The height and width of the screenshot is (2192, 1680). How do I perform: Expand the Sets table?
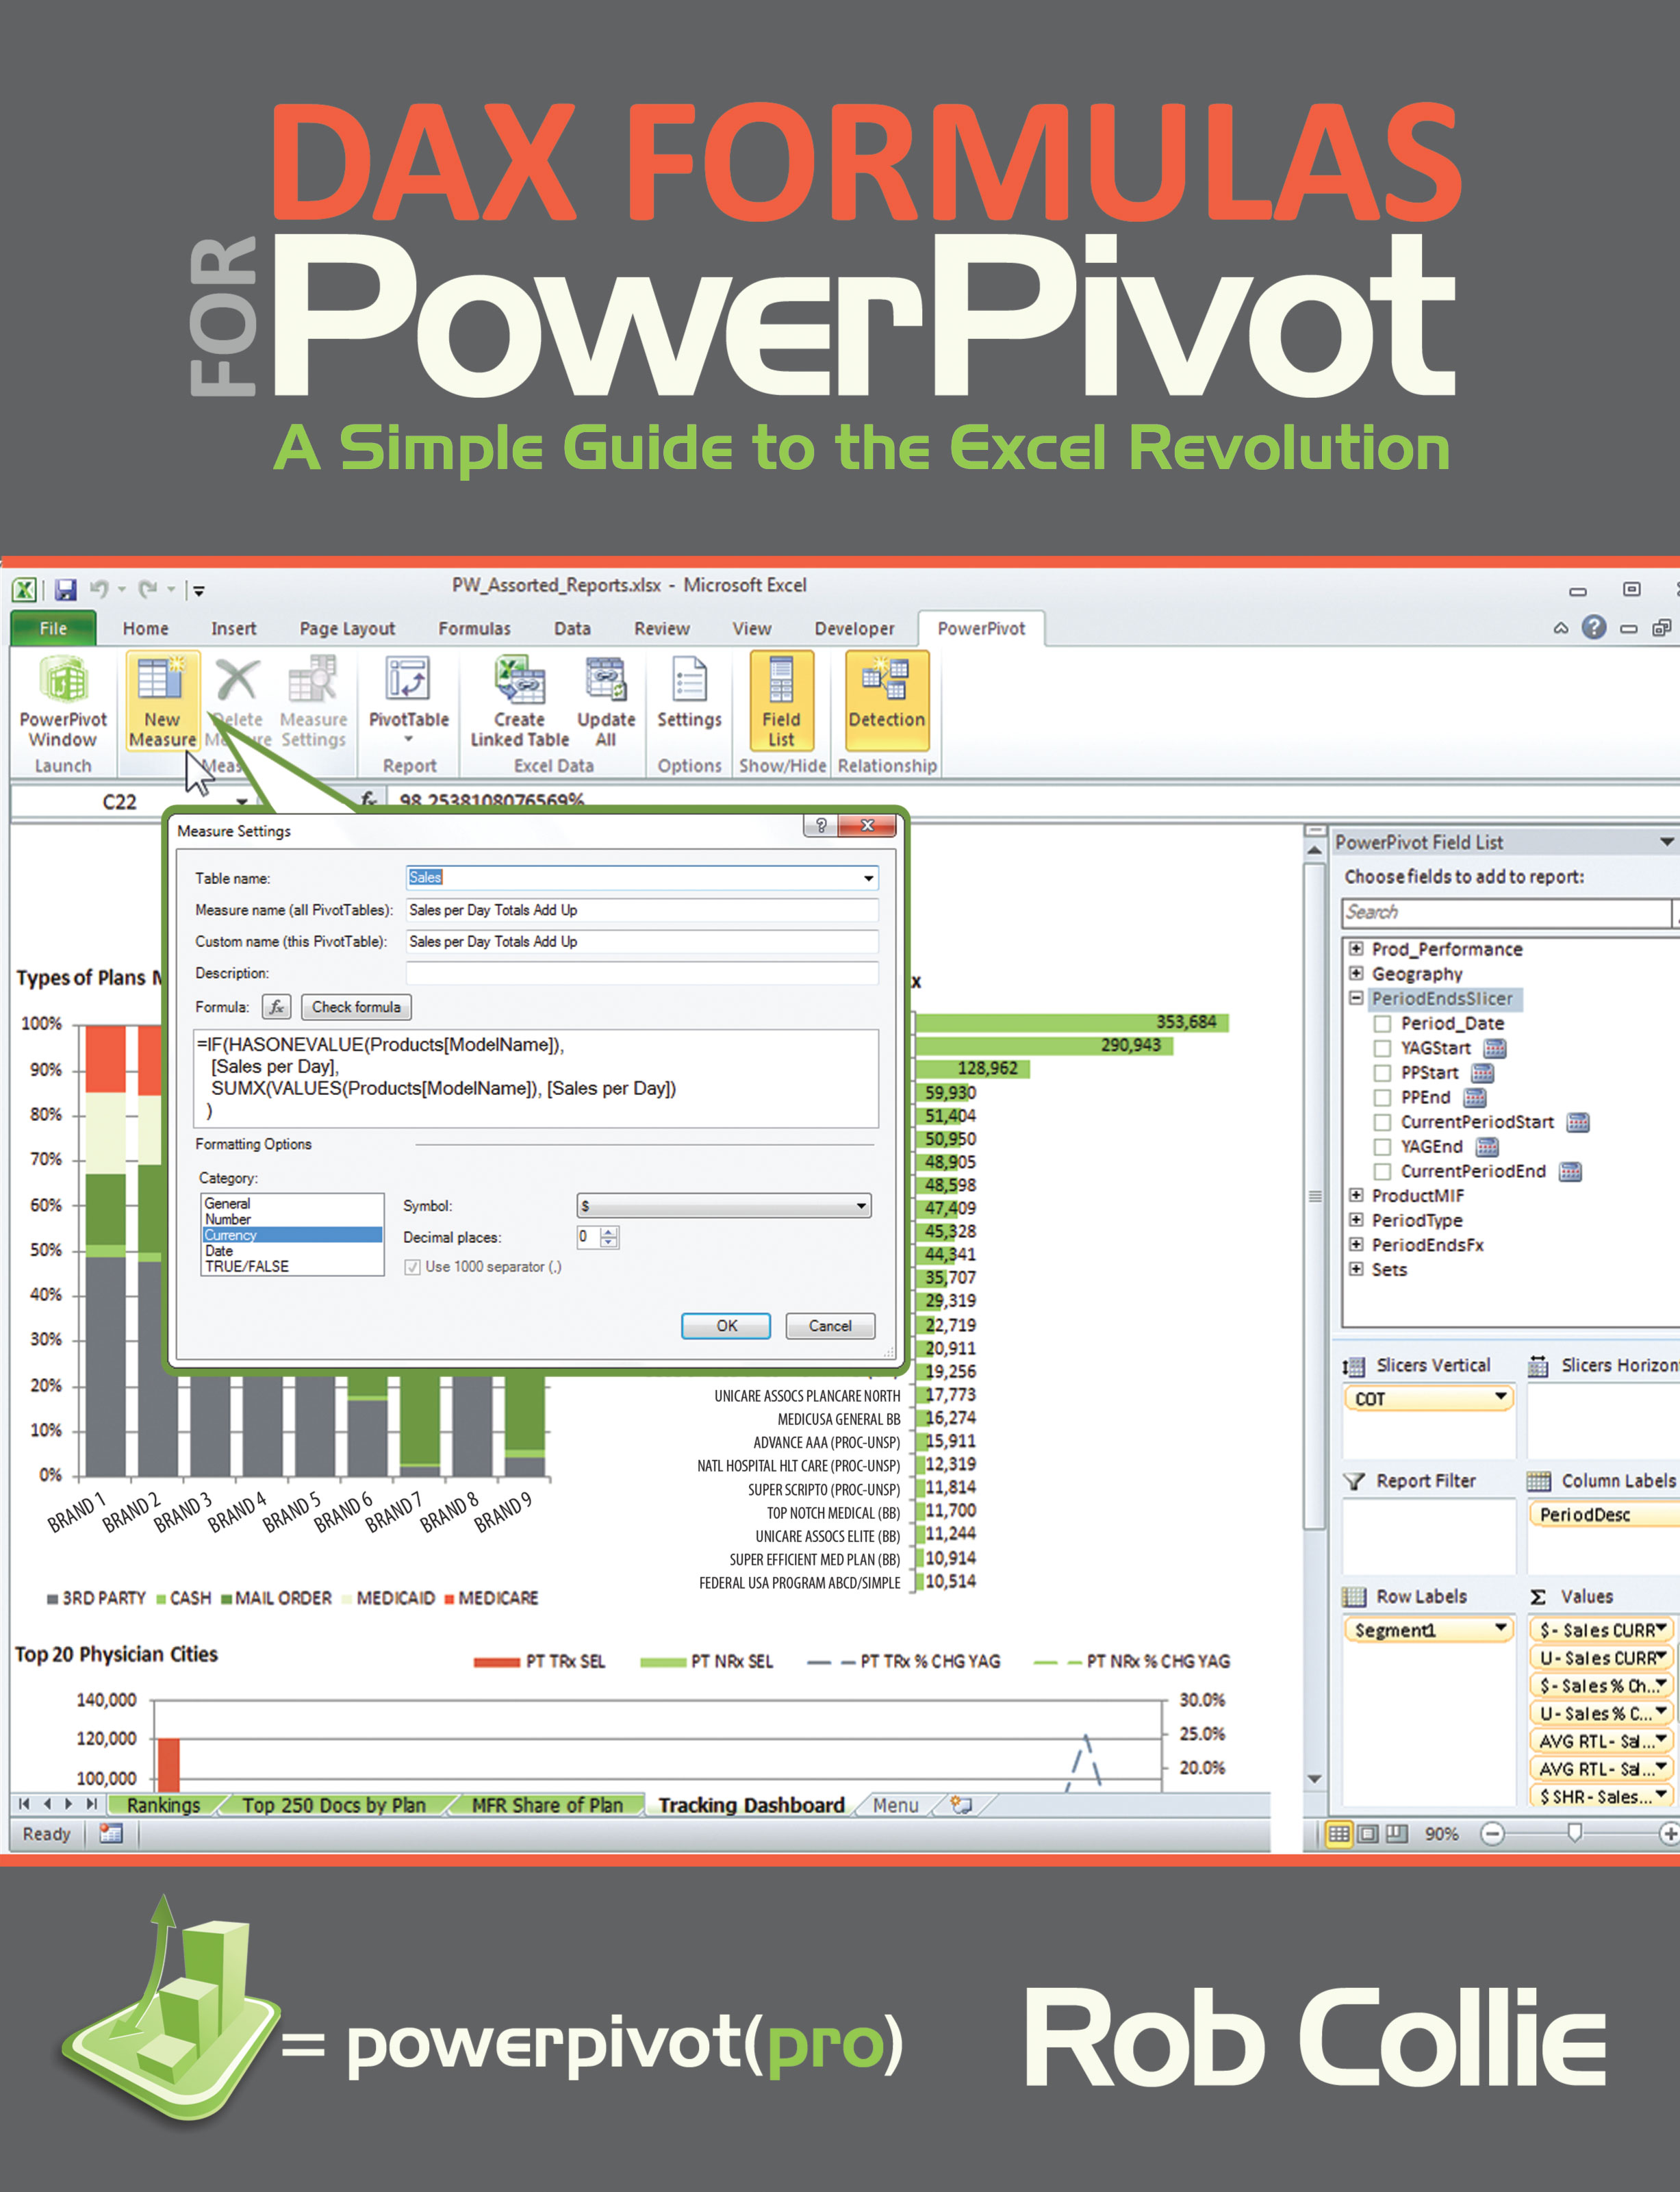tap(1356, 1269)
